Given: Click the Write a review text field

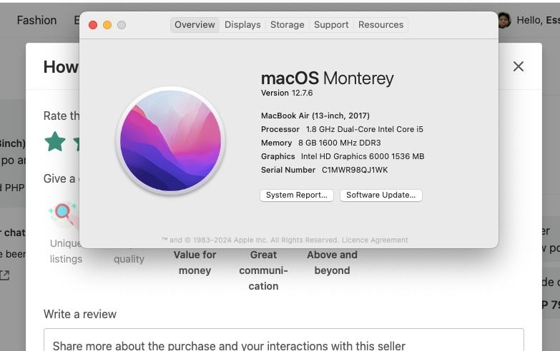Looking at the screenshot, I should pyautogui.click(x=283, y=340).
